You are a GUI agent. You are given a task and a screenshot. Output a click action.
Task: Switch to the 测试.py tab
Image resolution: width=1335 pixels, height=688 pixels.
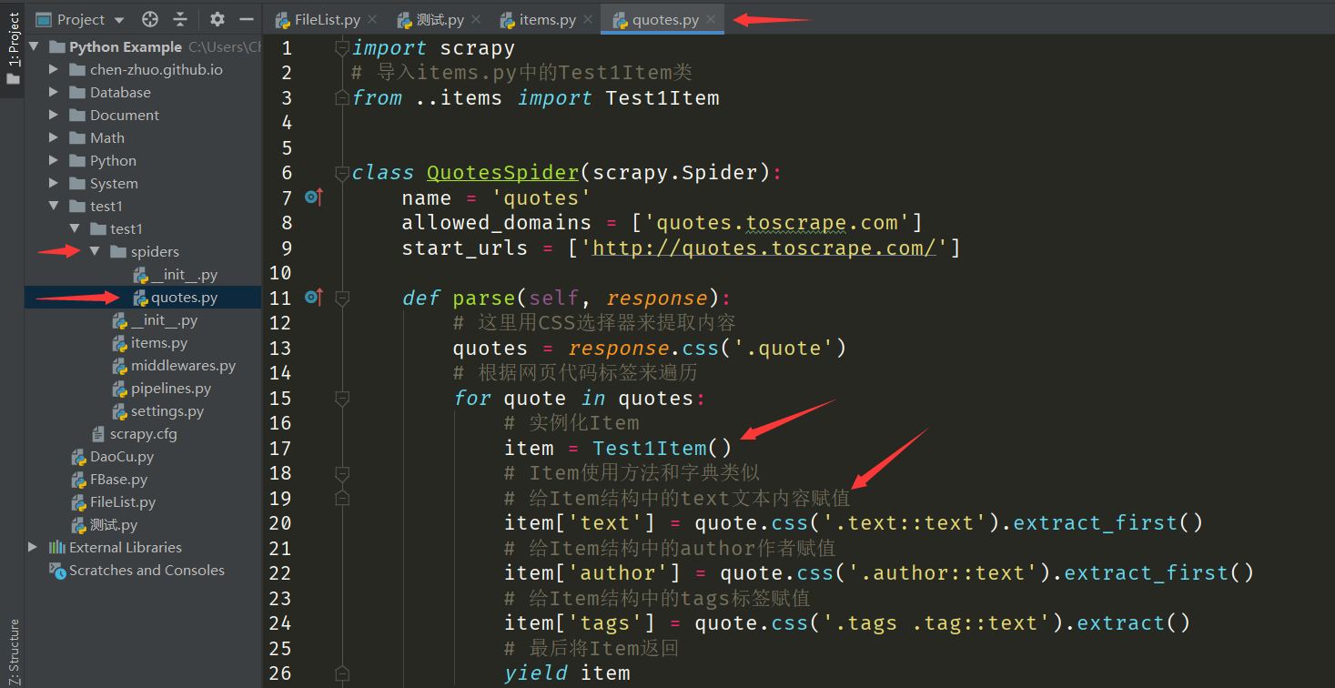[439, 19]
